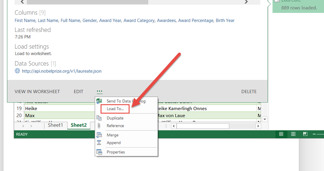Screen dimensions: 324x171
Task: Click the Merge queries icon
Action: coord(99,135)
